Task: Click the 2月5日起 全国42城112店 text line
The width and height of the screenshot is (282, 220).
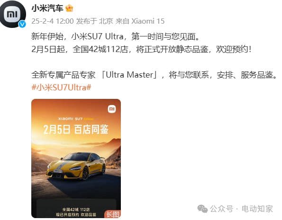Action: click(141, 49)
